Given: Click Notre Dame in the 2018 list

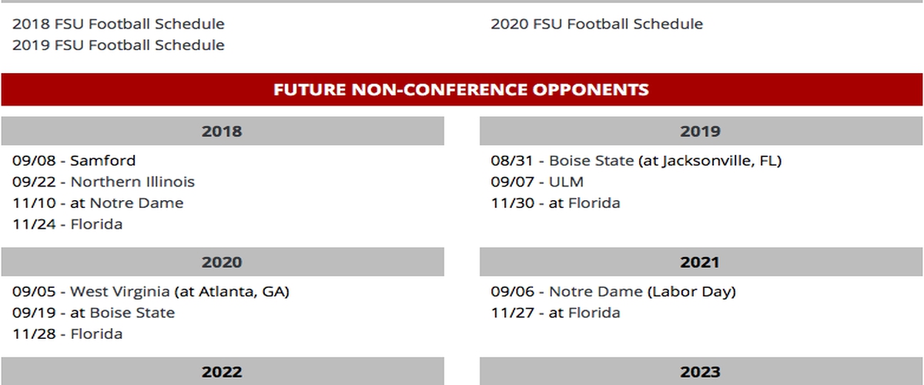Looking at the screenshot, I should (x=136, y=203).
